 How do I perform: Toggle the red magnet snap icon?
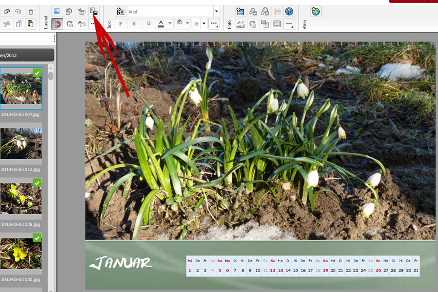[x=57, y=24]
